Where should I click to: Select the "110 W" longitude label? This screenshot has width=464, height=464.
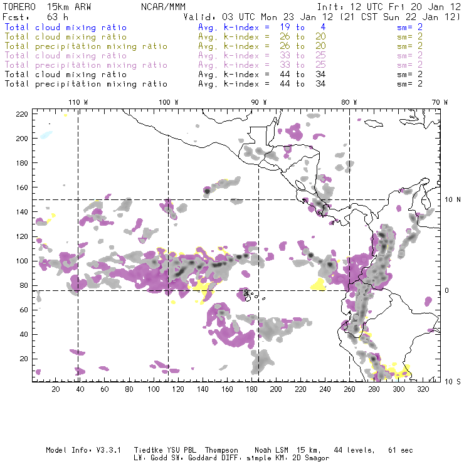tap(78, 102)
